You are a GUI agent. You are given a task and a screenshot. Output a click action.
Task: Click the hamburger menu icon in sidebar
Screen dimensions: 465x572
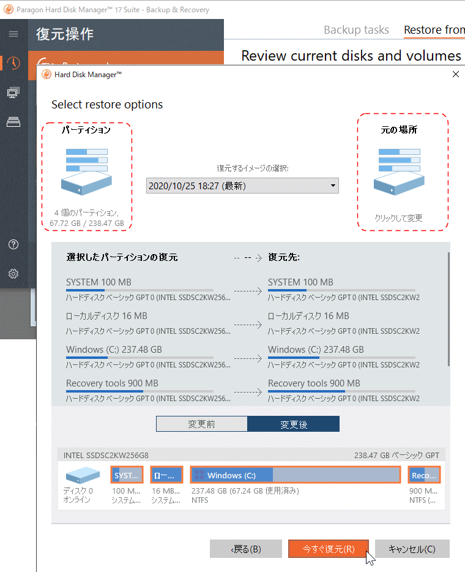(x=13, y=34)
